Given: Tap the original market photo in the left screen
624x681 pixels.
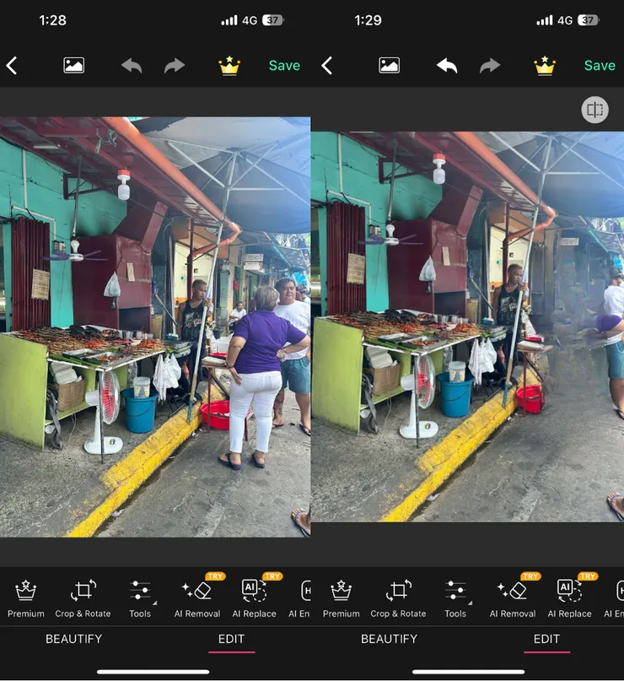Looking at the screenshot, I should pyautogui.click(x=155, y=327).
